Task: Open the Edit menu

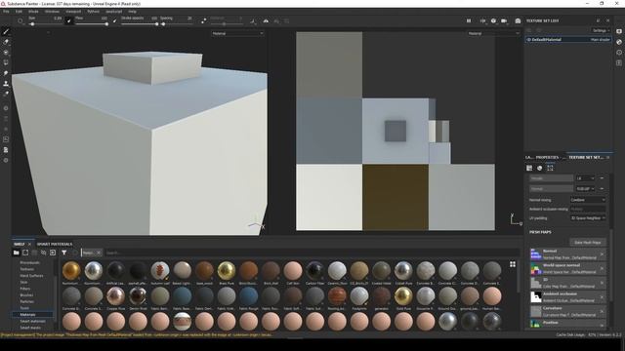Action: click(19, 12)
